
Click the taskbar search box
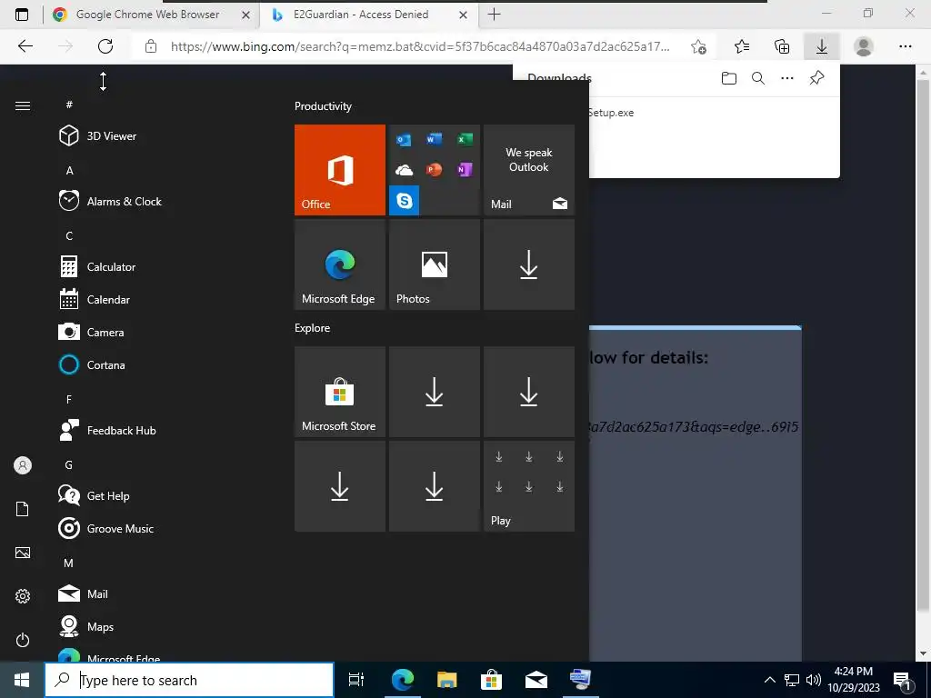point(189,680)
